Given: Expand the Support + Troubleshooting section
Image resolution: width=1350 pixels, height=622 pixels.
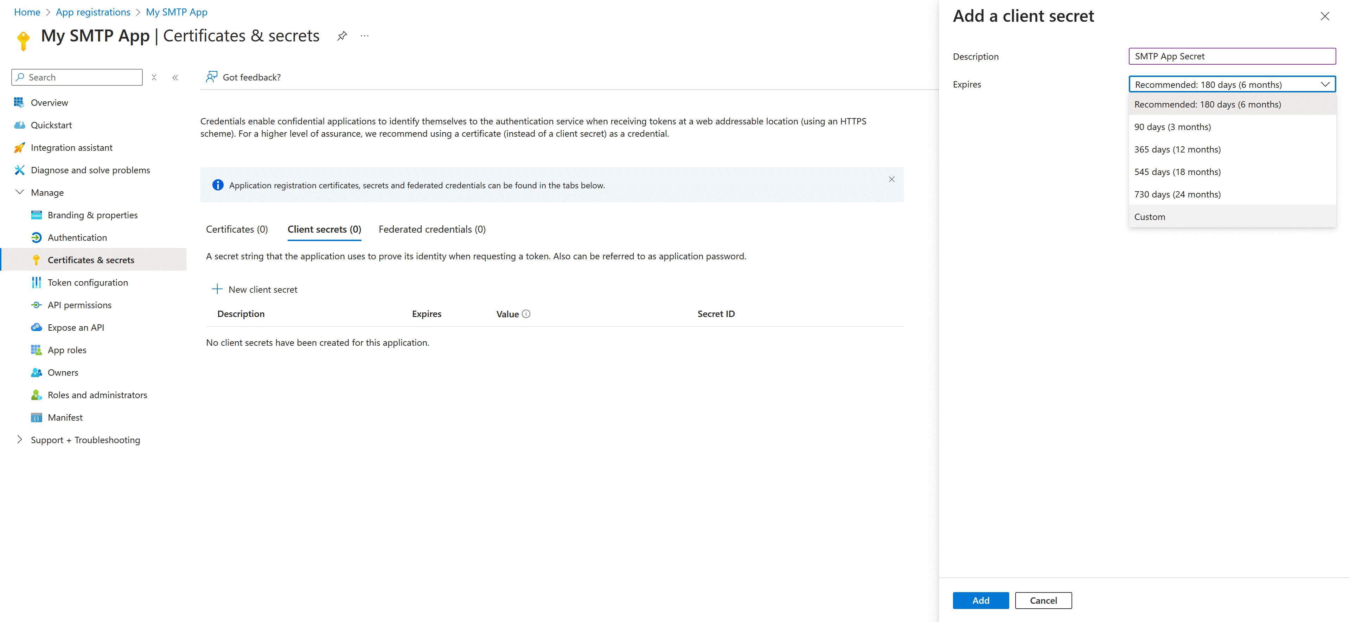Looking at the screenshot, I should pyautogui.click(x=19, y=440).
